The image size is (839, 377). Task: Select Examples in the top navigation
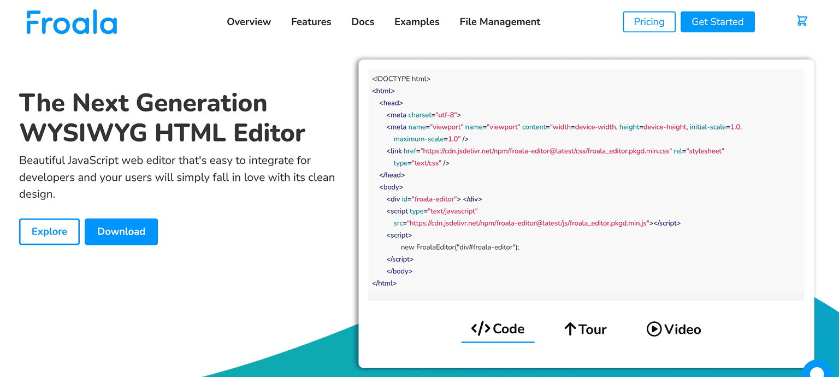coord(417,22)
